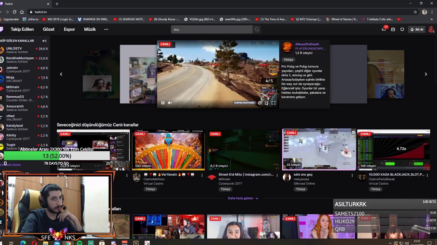Open the 6,2 B izleyici stream thumbnail
The width and height of the screenshot is (437, 245).
(243, 150)
